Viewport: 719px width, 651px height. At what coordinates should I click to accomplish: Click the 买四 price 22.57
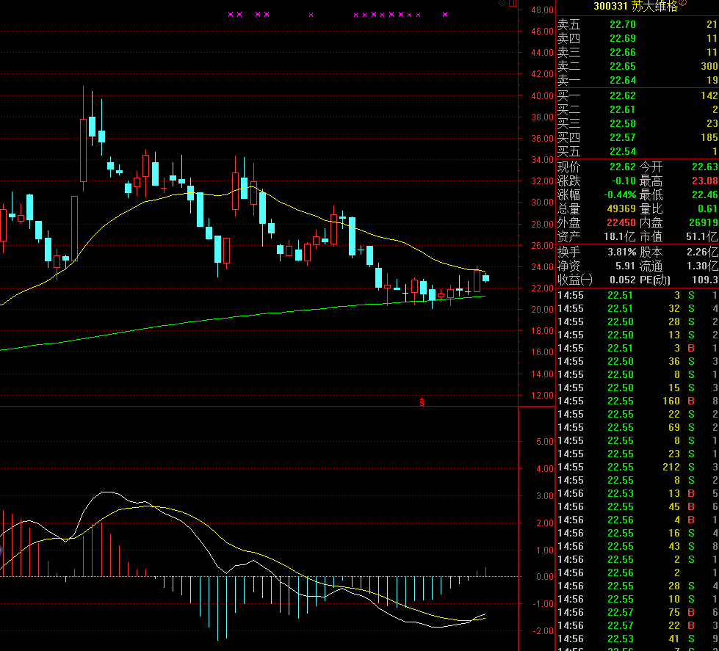click(622, 137)
